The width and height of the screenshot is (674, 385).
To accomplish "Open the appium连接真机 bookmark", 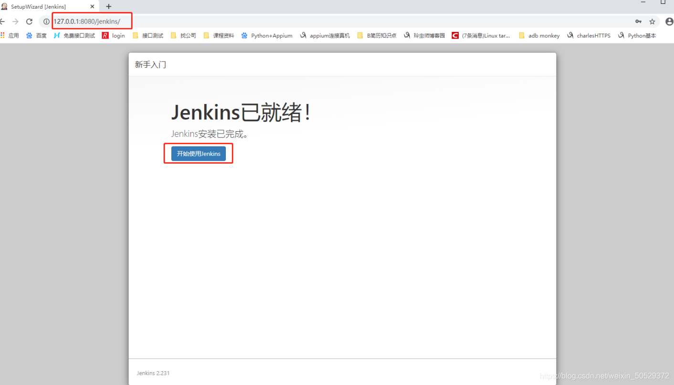I will click(x=325, y=35).
